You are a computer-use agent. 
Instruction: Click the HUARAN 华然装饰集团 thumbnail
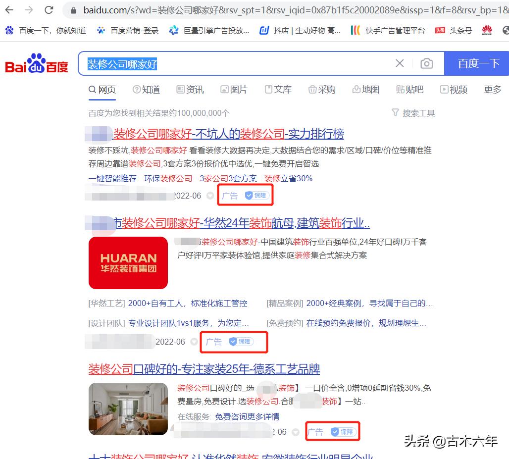tap(128, 263)
